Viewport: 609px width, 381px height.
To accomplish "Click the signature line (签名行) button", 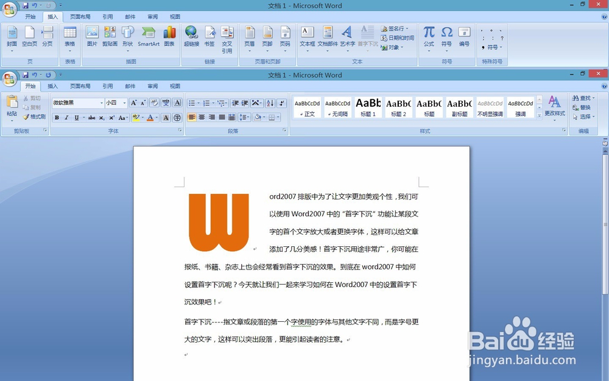I will click(395, 29).
